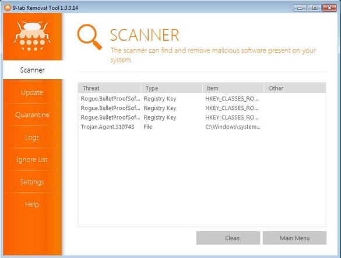Close the 9-lab Removal Tool window
This screenshot has height=258, width=341.
click(x=329, y=8)
